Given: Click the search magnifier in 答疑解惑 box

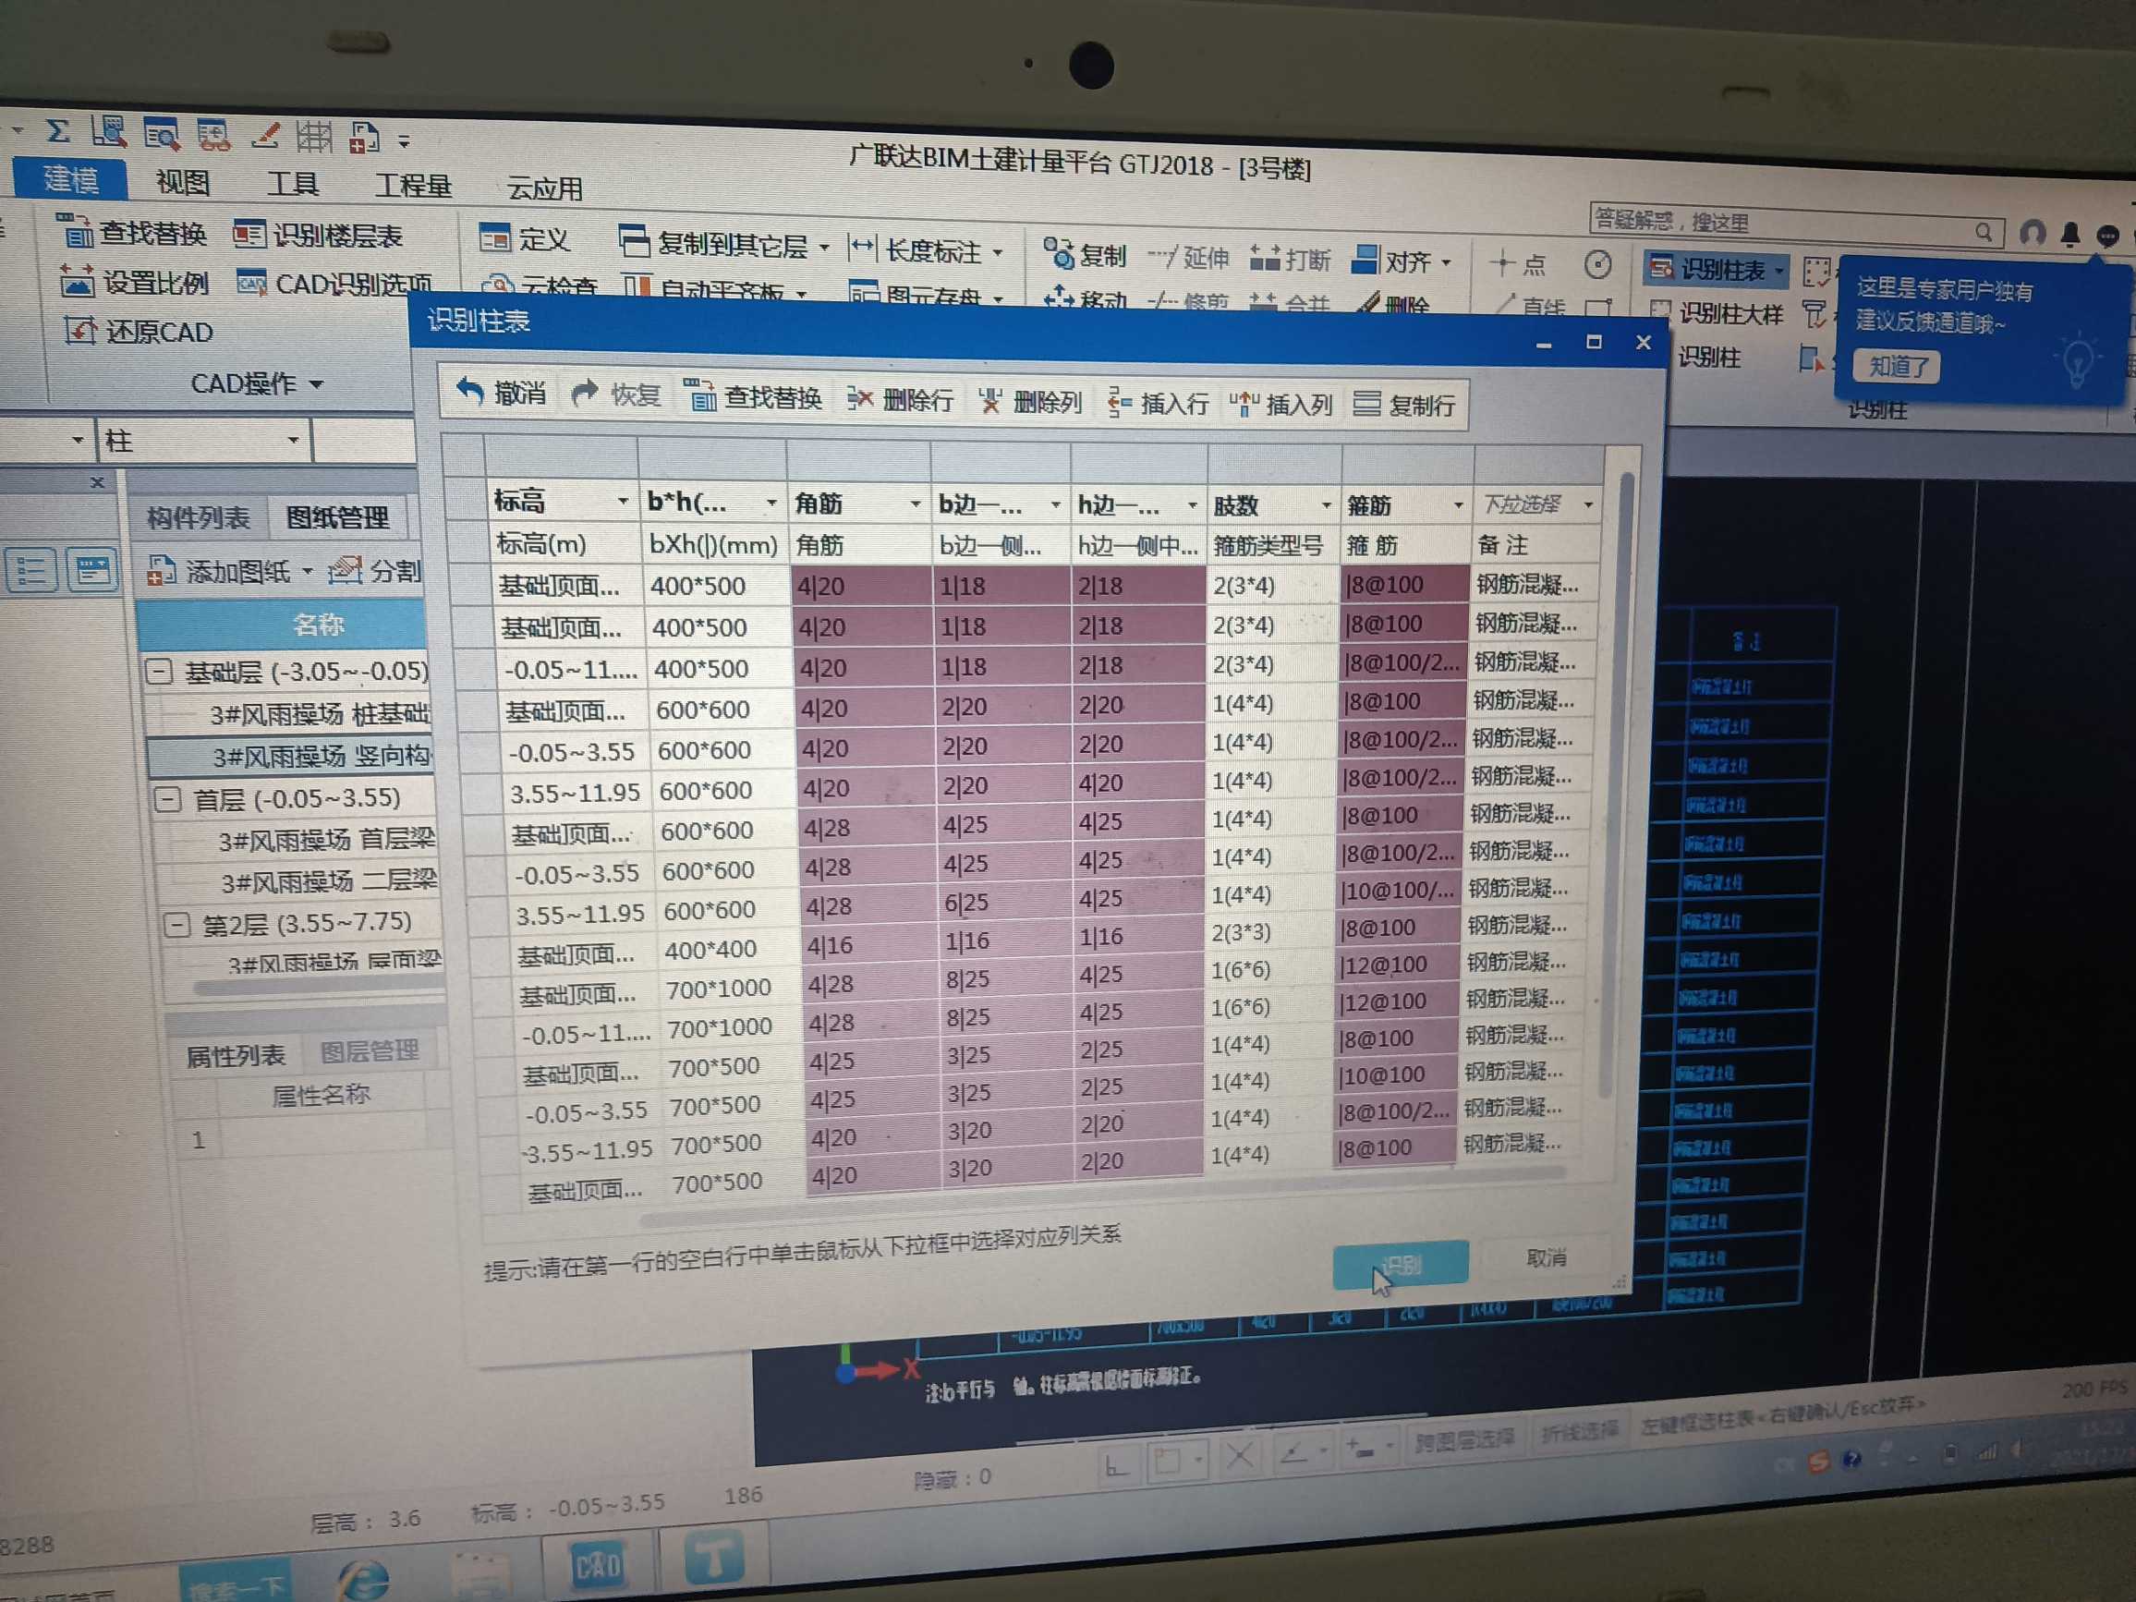Looking at the screenshot, I should (x=1984, y=231).
